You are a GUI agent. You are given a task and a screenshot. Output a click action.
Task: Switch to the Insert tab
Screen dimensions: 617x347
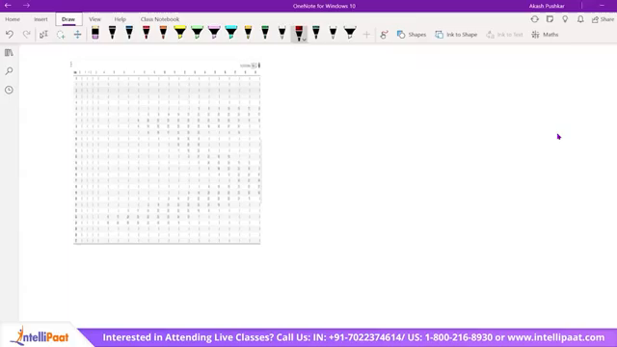point(40,19)
